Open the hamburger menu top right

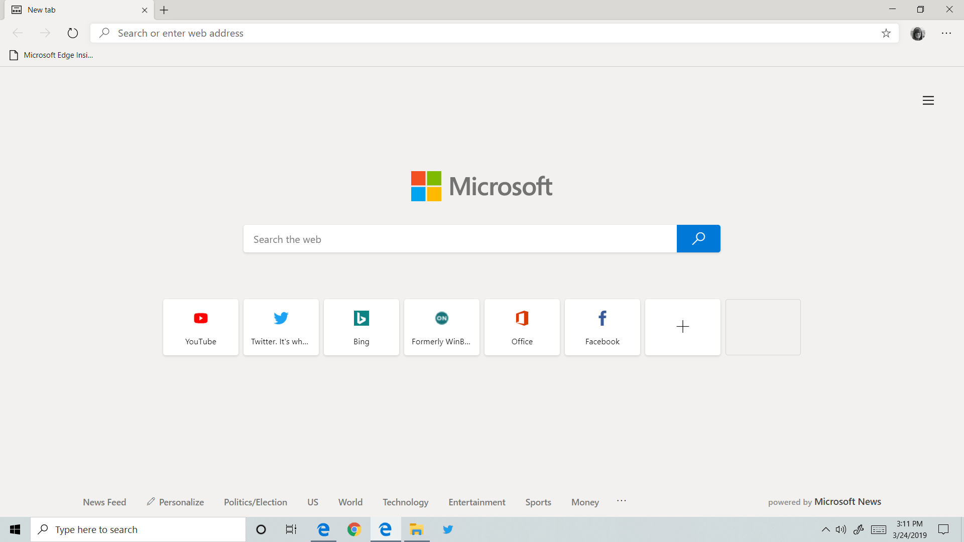pyautogui.click(x=928, y=100)
